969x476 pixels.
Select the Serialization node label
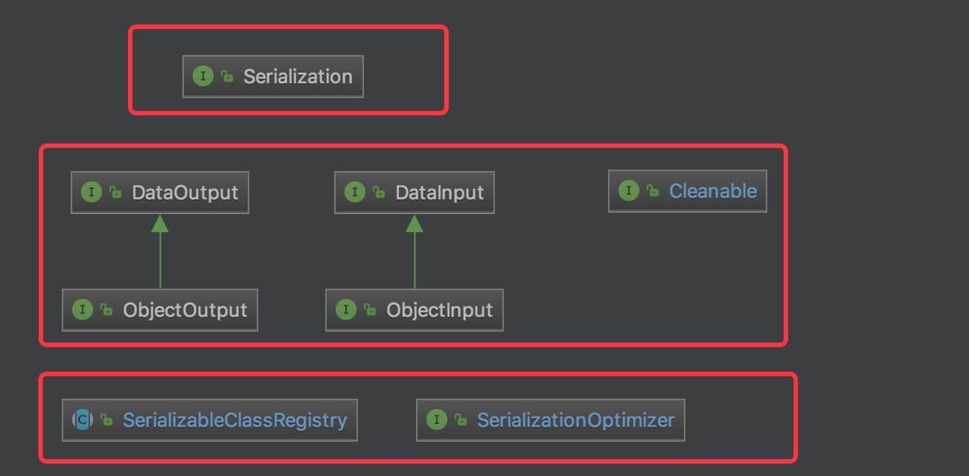[x=298, y=77]
